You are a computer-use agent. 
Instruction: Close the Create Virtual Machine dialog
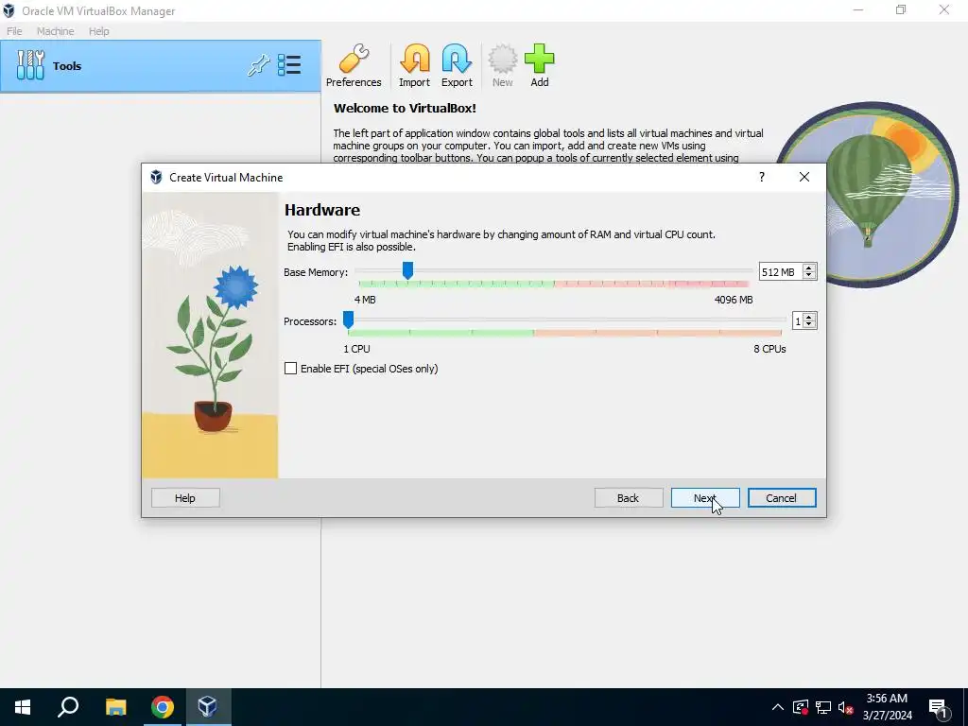click(804, 177)
